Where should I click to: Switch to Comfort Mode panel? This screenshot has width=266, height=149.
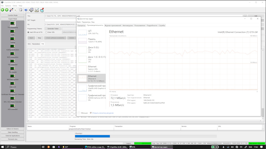12,15
